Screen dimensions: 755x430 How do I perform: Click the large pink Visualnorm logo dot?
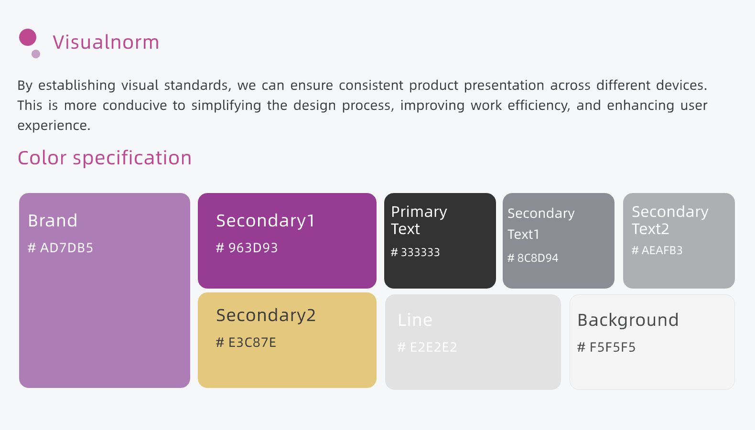click(x=28, y=37)
